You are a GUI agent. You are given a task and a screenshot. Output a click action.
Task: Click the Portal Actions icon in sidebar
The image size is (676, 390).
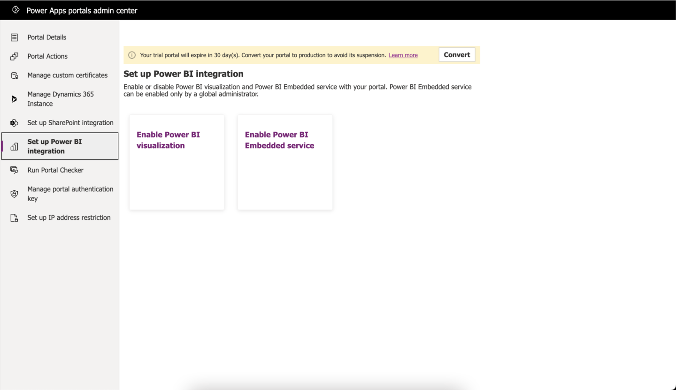[x=14, y=56]
